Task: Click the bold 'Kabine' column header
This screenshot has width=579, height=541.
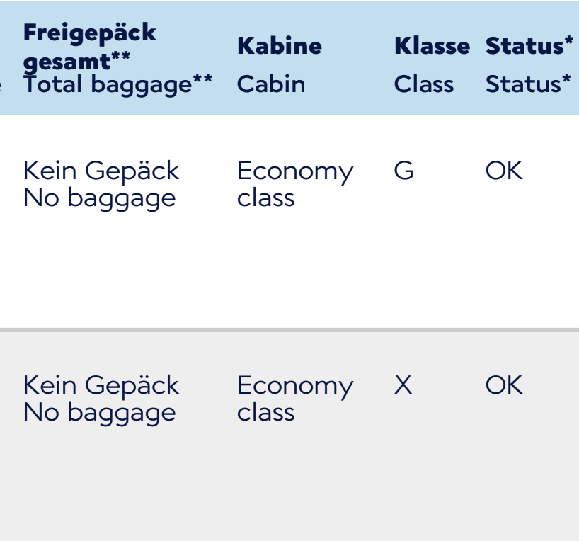Action: tap(279, 46)
